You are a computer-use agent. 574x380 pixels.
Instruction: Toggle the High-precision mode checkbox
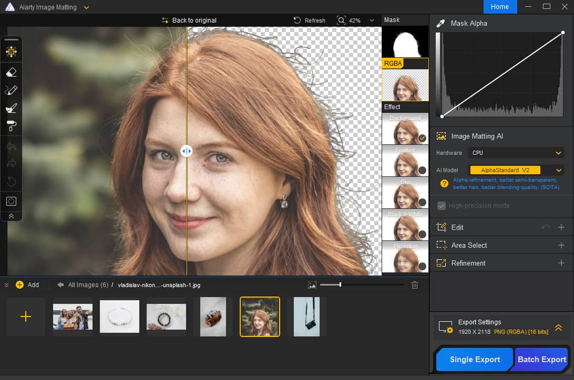pyautogui.click(x=442, y=206)
